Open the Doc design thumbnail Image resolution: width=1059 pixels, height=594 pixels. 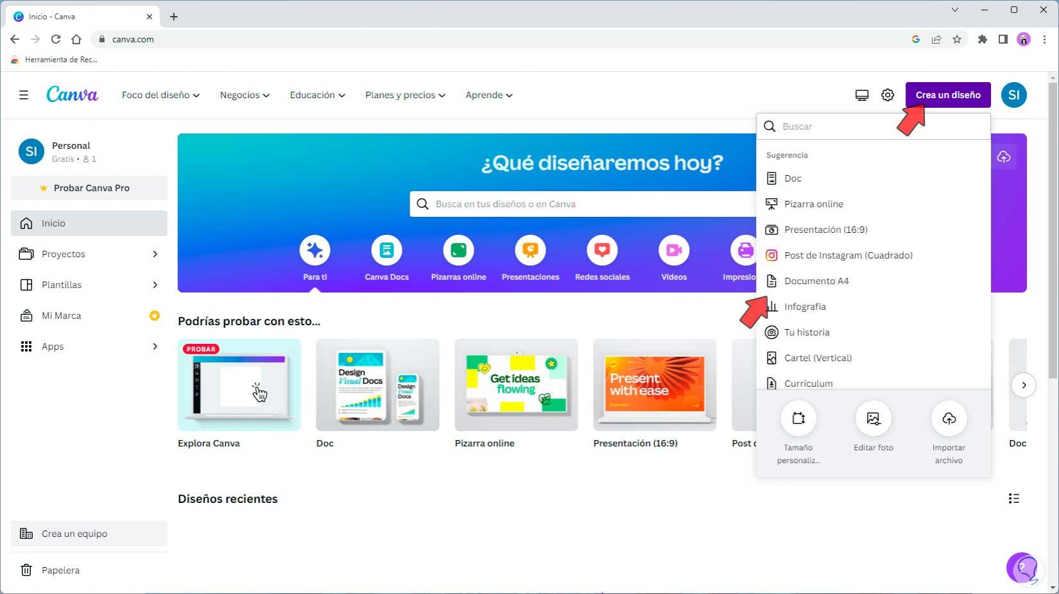coord(377,385)
